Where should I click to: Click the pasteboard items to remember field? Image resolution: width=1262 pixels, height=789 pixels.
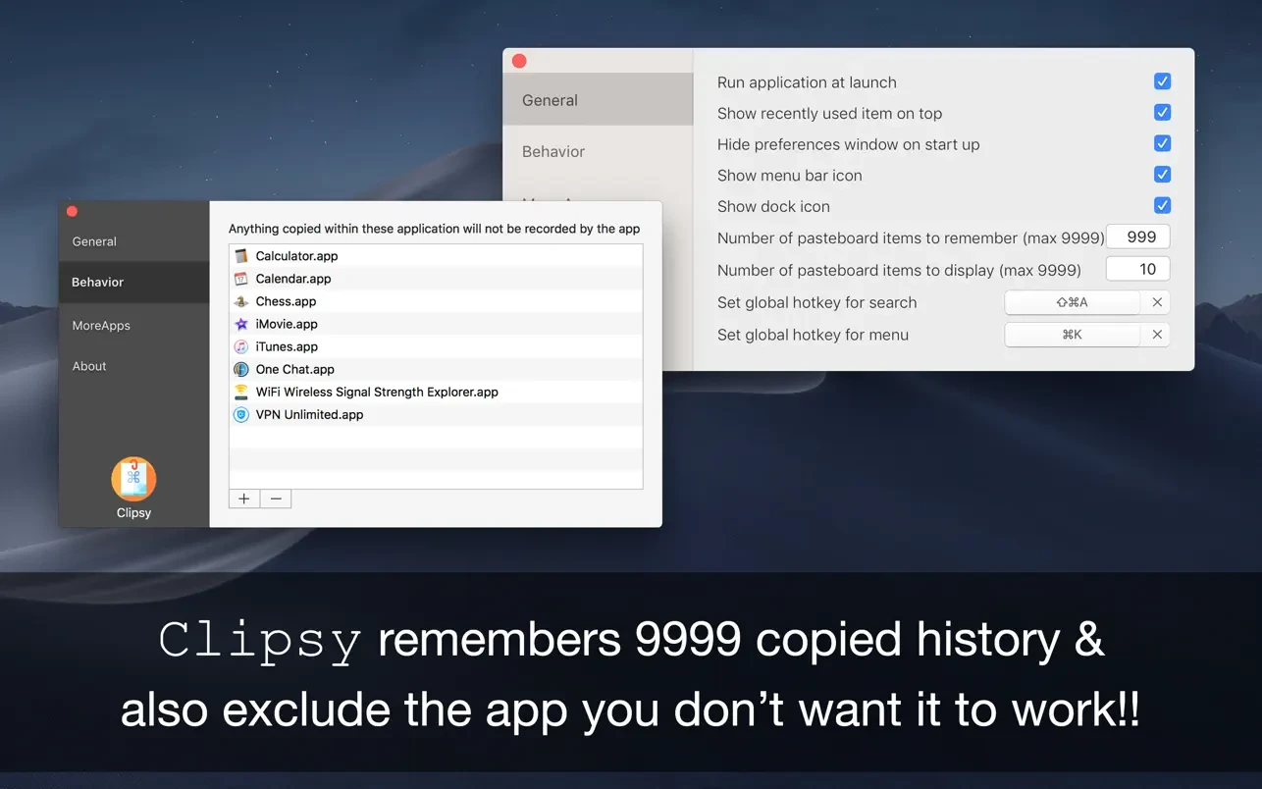(x=1137, y=237)
